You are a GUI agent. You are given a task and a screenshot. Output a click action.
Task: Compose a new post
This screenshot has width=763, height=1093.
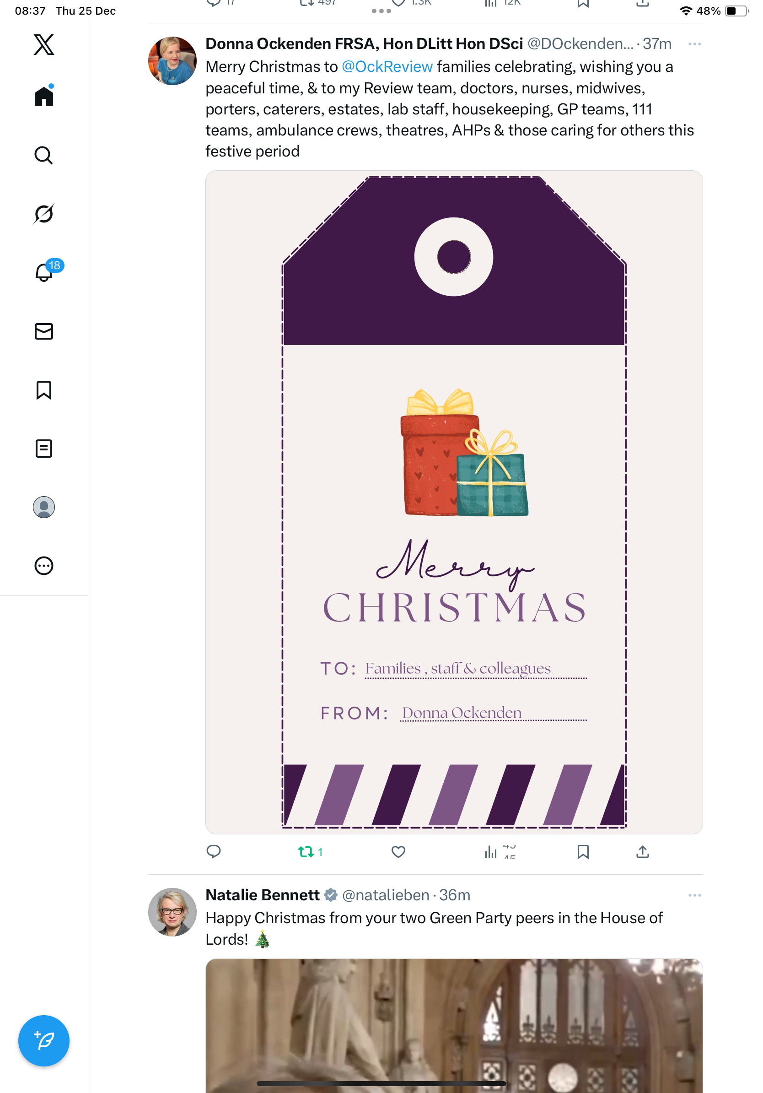click(x=44, y=1040)
